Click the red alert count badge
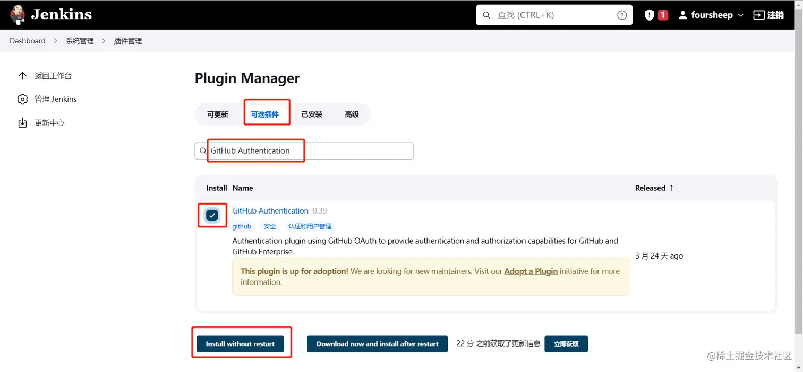Screen dimensions: 803x372 tap(663, 15)
